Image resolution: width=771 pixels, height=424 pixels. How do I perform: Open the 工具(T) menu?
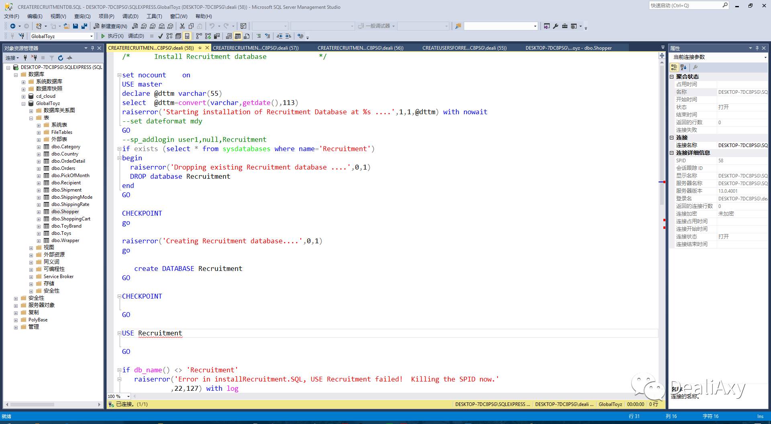pos(154,16)
